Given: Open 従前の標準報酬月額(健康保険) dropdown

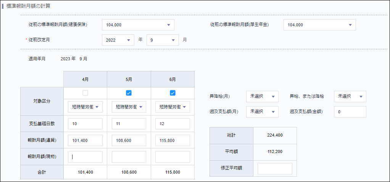Looking at the screenshot, I should pos(138,25).
